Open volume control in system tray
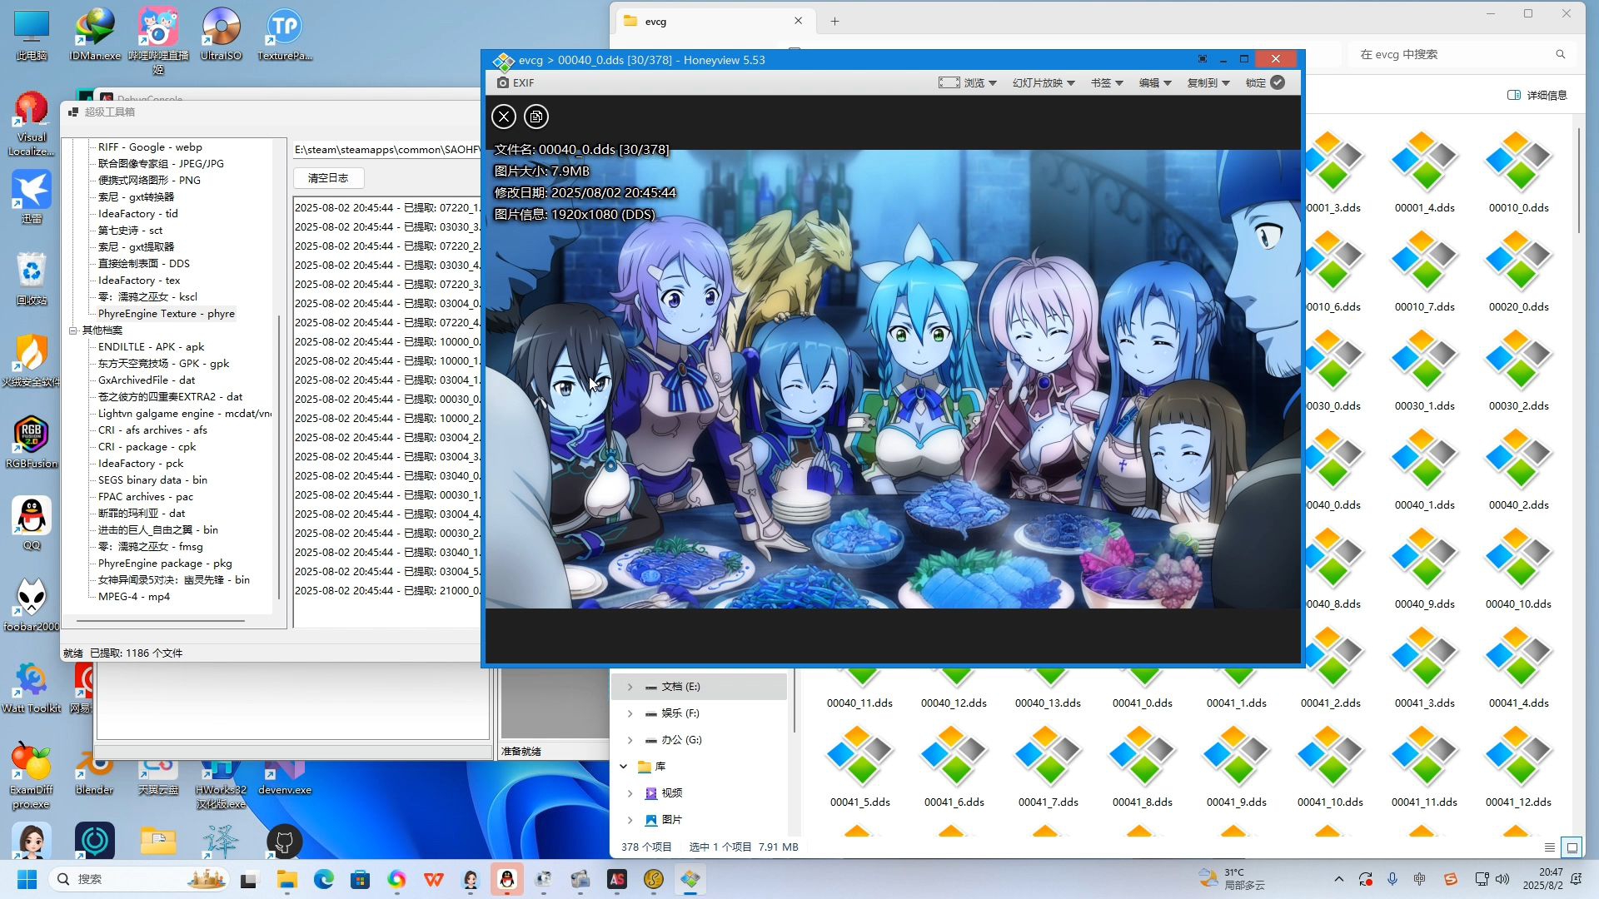The width and height of the screenshot is (1599, 899). (x=1502, y=879)
